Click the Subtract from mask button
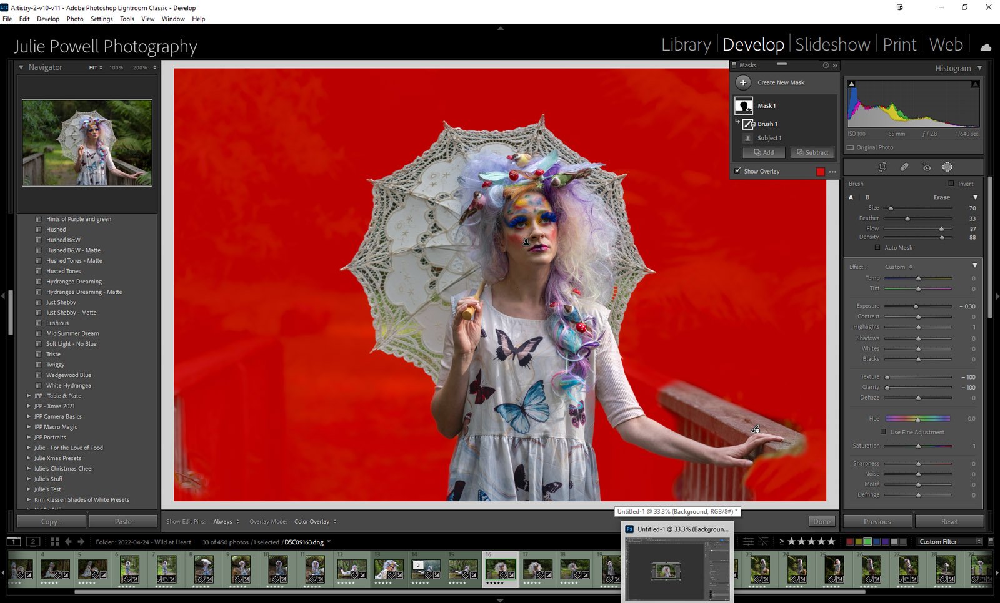This screenshot has height=603, width=1000. tap(812, 152)
